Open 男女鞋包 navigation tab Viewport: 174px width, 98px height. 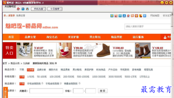95,37
